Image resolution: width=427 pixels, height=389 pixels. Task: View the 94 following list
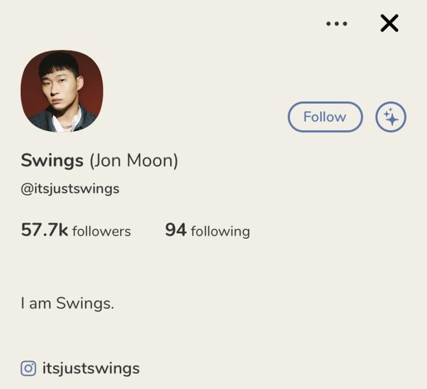coord(207,231)
